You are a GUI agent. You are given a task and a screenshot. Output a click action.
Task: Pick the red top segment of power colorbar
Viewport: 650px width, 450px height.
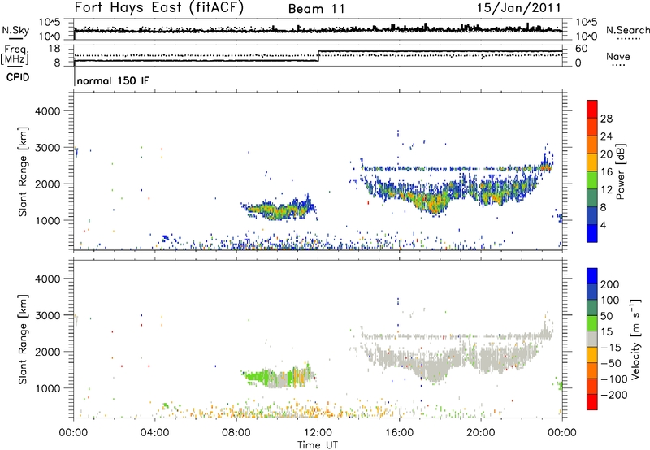(x=592, y=109)
